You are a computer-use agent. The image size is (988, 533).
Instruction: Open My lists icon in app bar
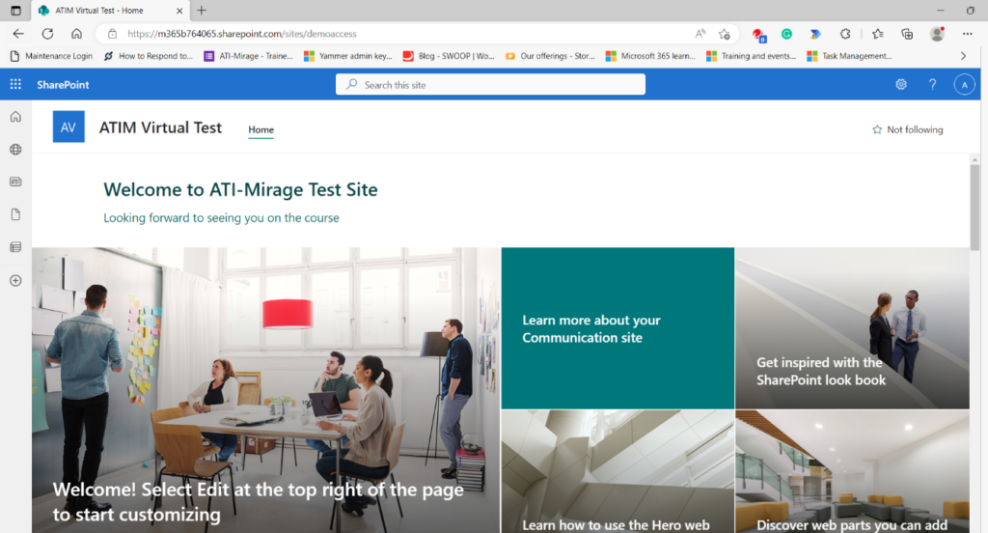[x=15, y=247]
